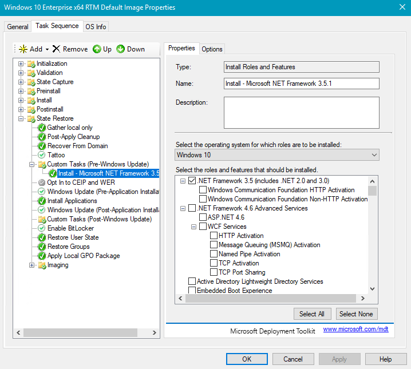Screen dimensions: 411x369
Task: Click the Remove X icon
Action: (56, 49)
